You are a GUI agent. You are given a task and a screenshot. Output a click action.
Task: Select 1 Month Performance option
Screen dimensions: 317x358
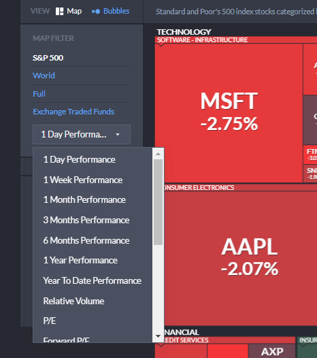[93, 200]
